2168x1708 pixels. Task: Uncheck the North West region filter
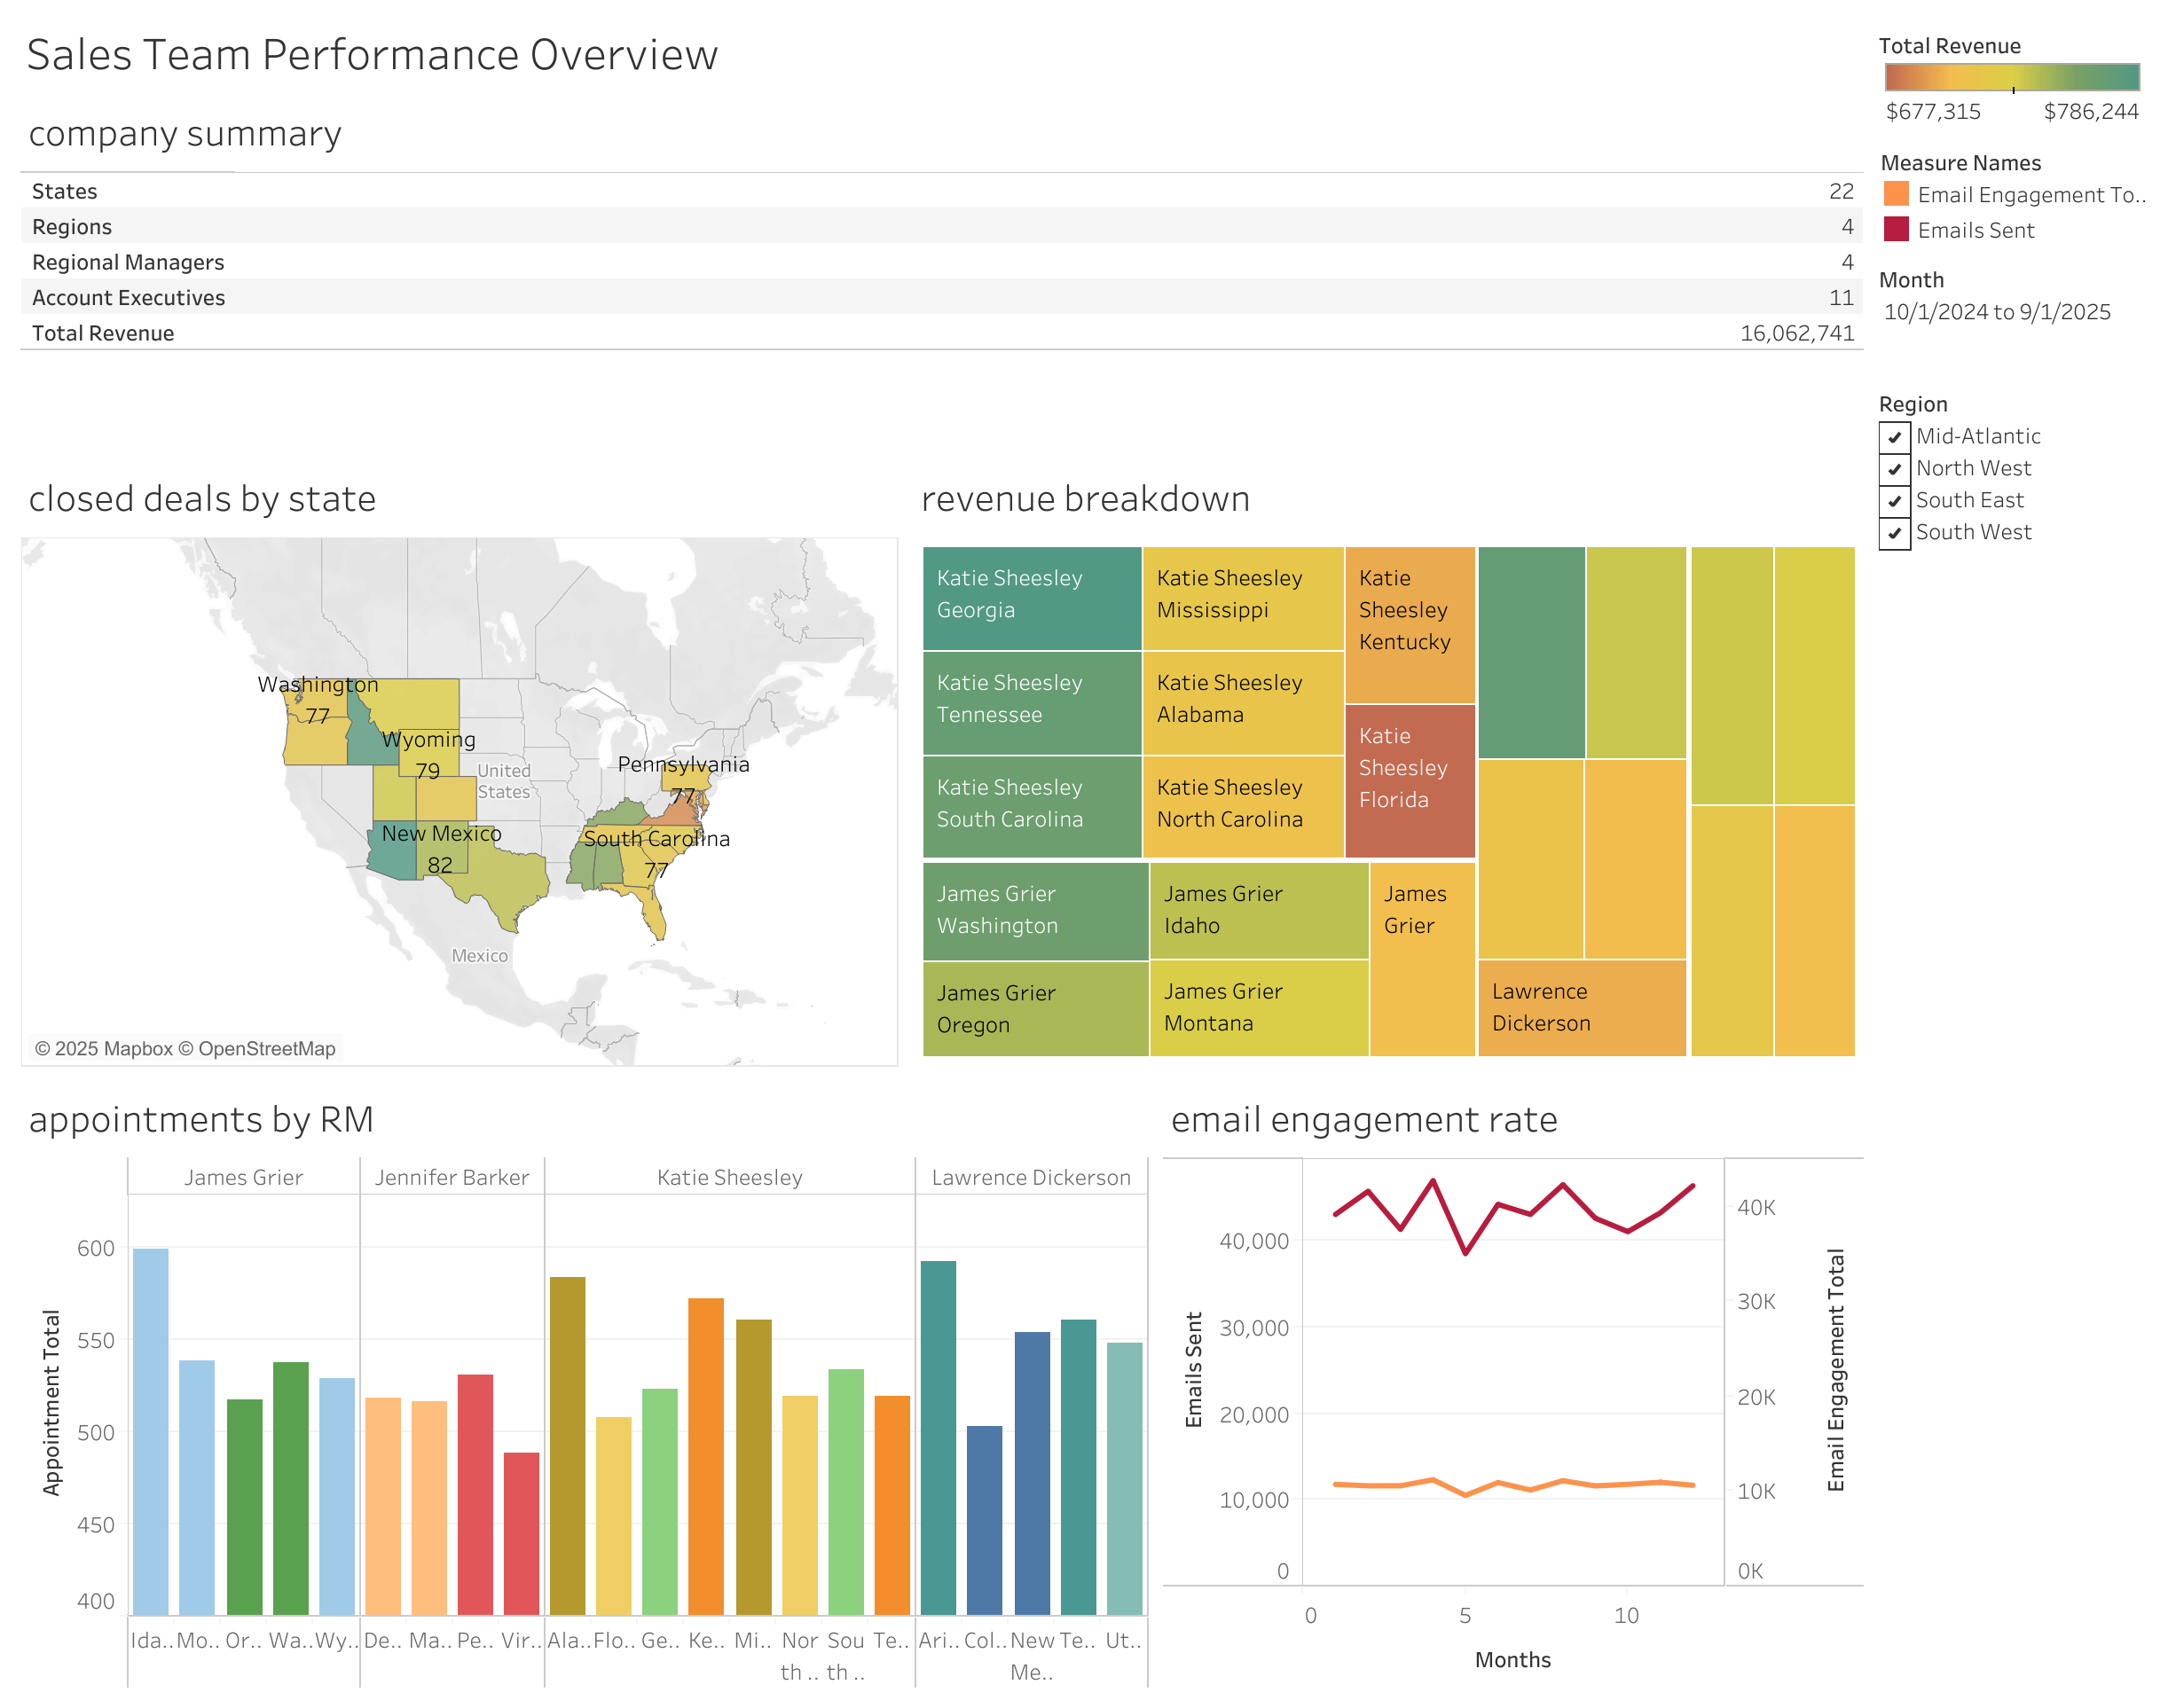1893,469
